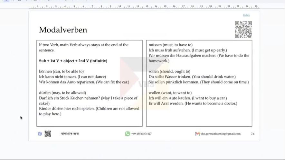Click the 'müssen (must, to have to)' line

tap(171, 45)
